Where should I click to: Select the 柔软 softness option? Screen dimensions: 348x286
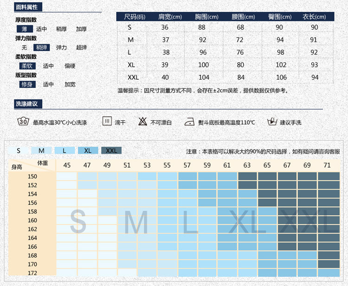pos(27,66)
